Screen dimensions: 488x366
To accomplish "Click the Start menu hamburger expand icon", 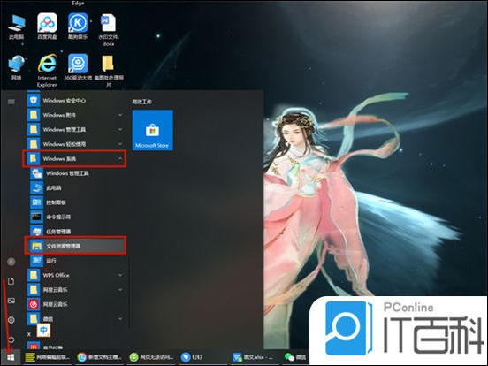I will pos(11,102).
